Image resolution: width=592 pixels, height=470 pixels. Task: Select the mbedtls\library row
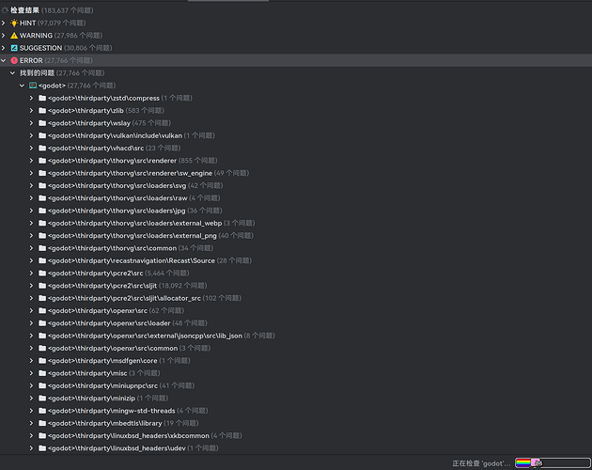coord(296,423)
